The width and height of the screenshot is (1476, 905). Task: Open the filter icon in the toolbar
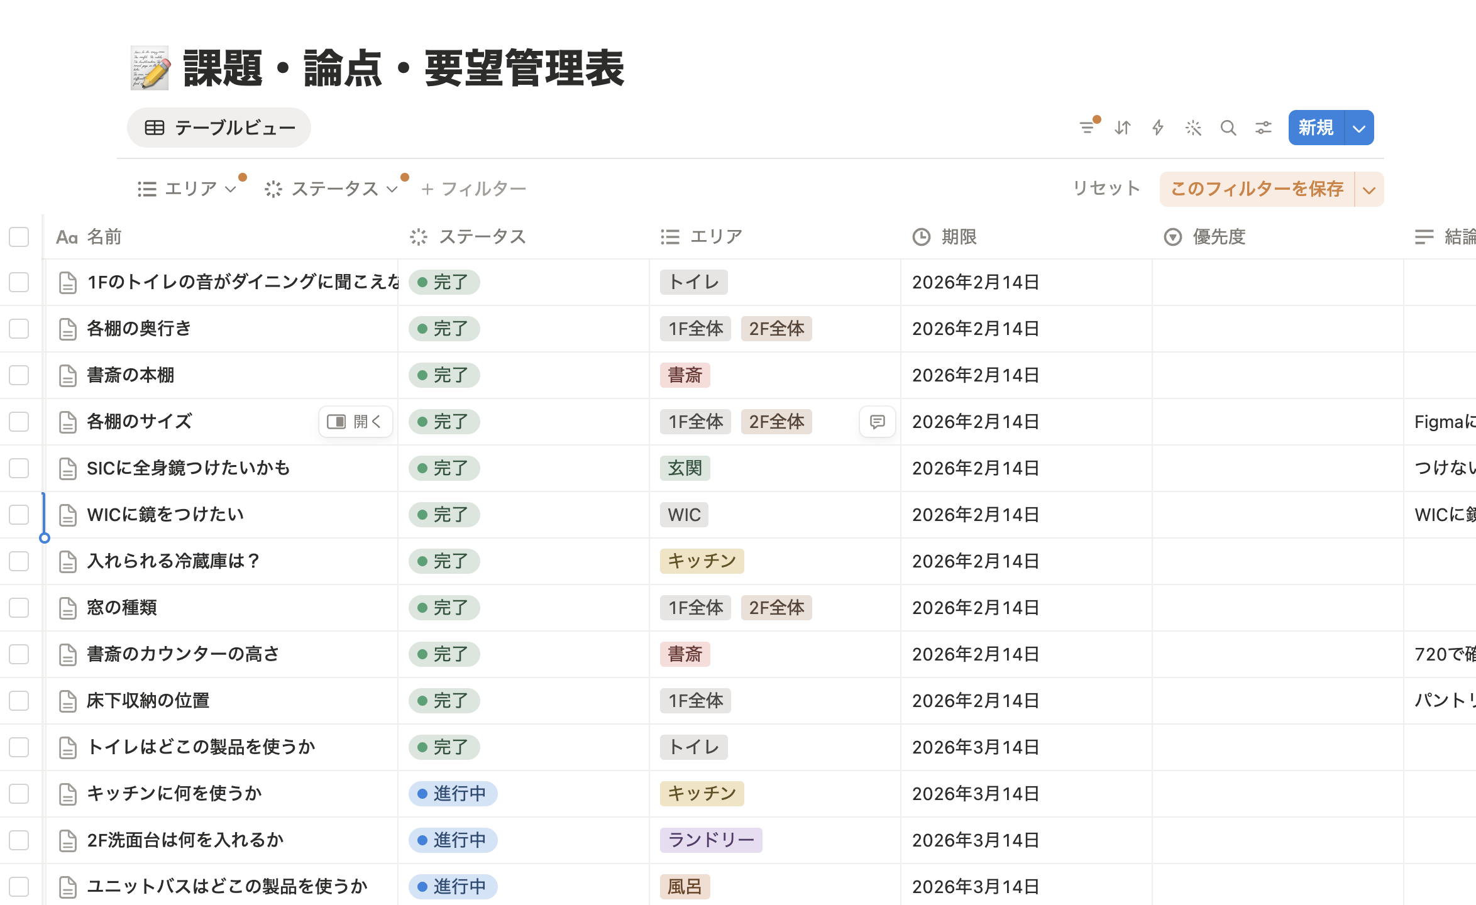click(1088, 128)
